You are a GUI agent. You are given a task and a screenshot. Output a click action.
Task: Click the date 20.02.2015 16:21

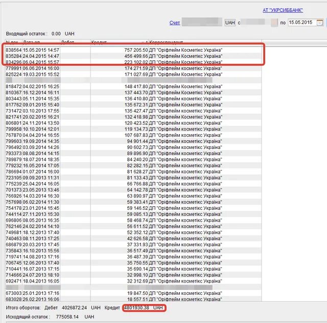[41, 117]
